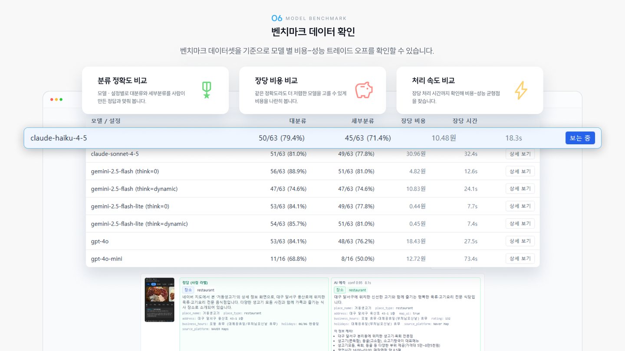The width and height of the screenshot is (625, 351).
Task: Select the 장당 비용 비교 card title
Action: point(276,81)
